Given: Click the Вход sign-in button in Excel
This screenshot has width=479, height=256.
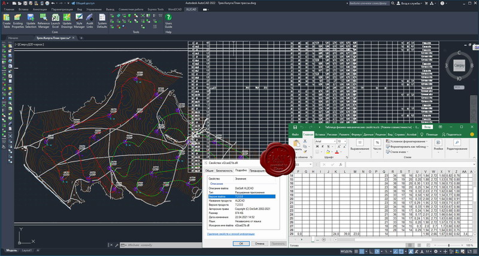Looking at the screenshot, I should tap(427, 127).
